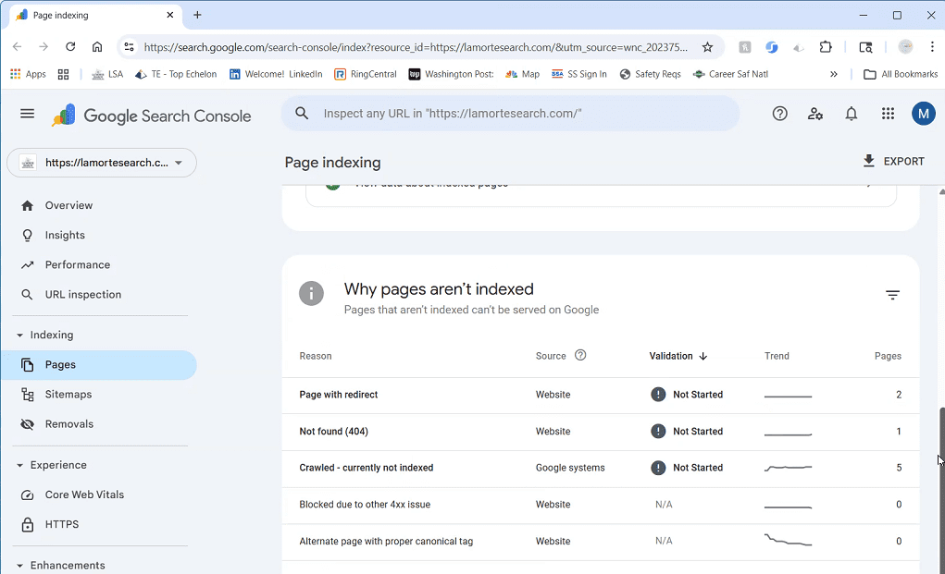Open Chrome three-dot menu
The height and width of the screenshot is (574, 945).
(932, 47)
